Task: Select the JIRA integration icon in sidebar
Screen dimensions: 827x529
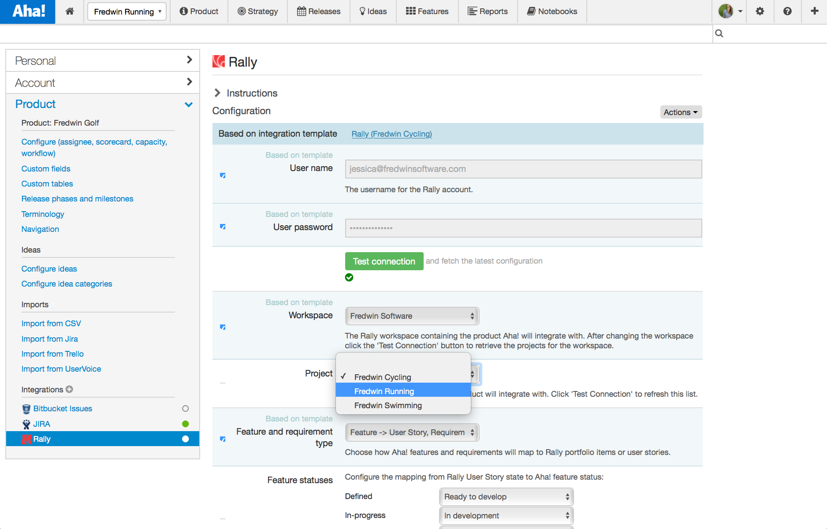Action: point(26,424)
